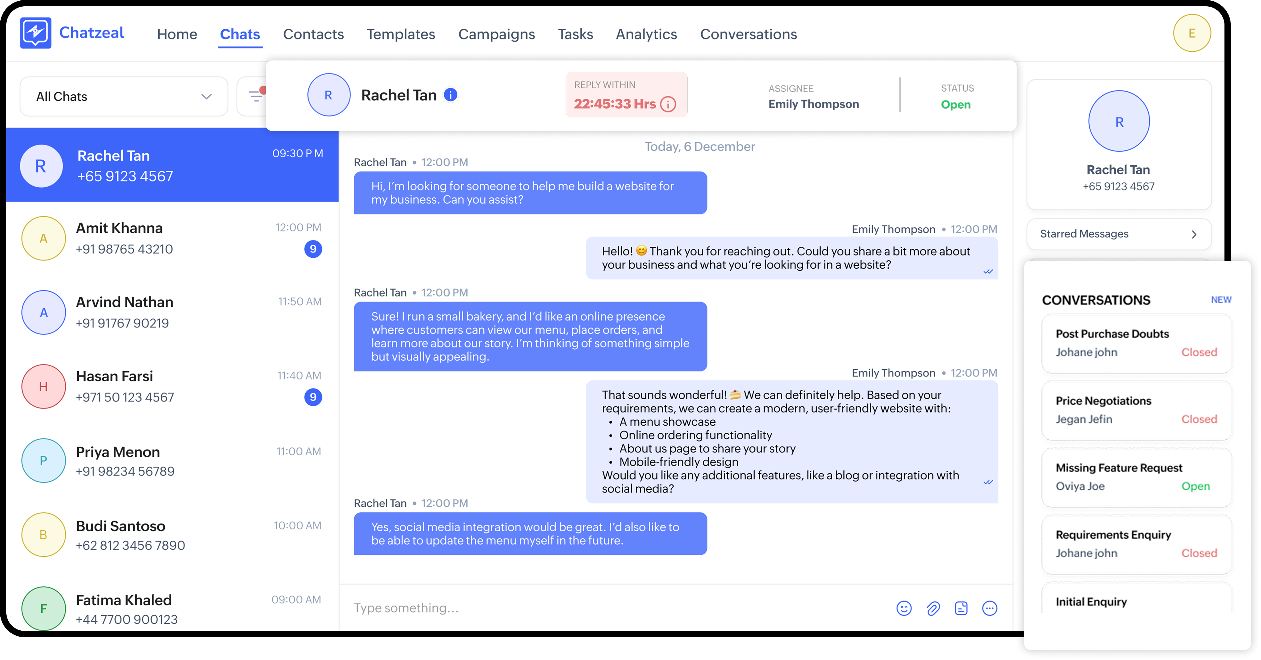Click the reply timer info icon
This screenshot has width=1261, height=660.
point(668,104)
